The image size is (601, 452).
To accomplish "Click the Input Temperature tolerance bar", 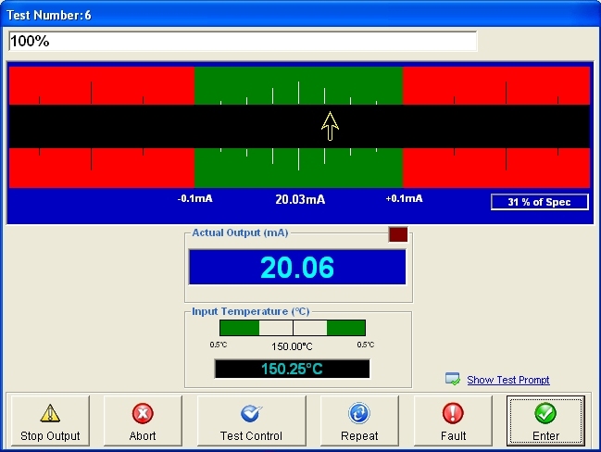I will 293,328.
